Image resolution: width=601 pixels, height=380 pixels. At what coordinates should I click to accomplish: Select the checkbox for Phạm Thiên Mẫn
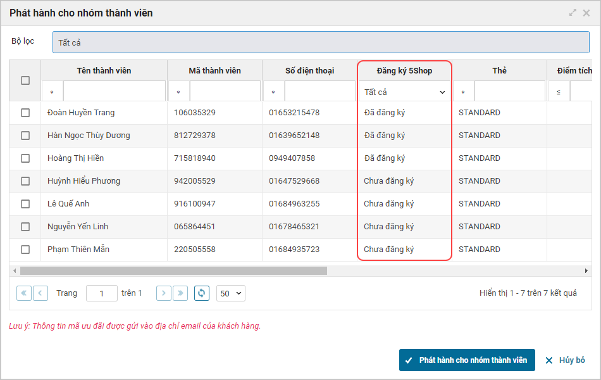pos(25,250)
